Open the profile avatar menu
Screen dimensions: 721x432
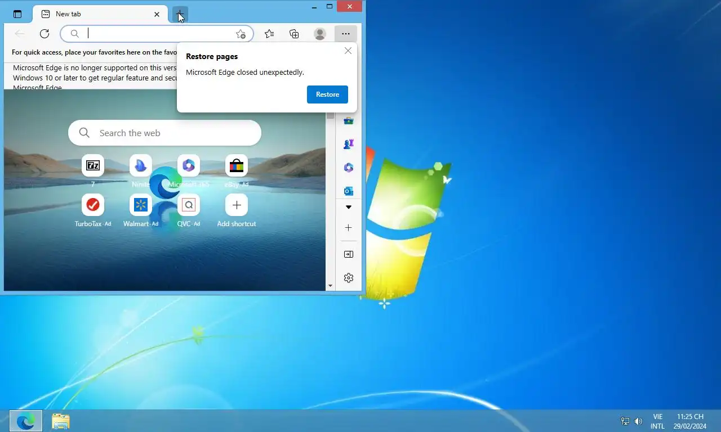(320, 34)
